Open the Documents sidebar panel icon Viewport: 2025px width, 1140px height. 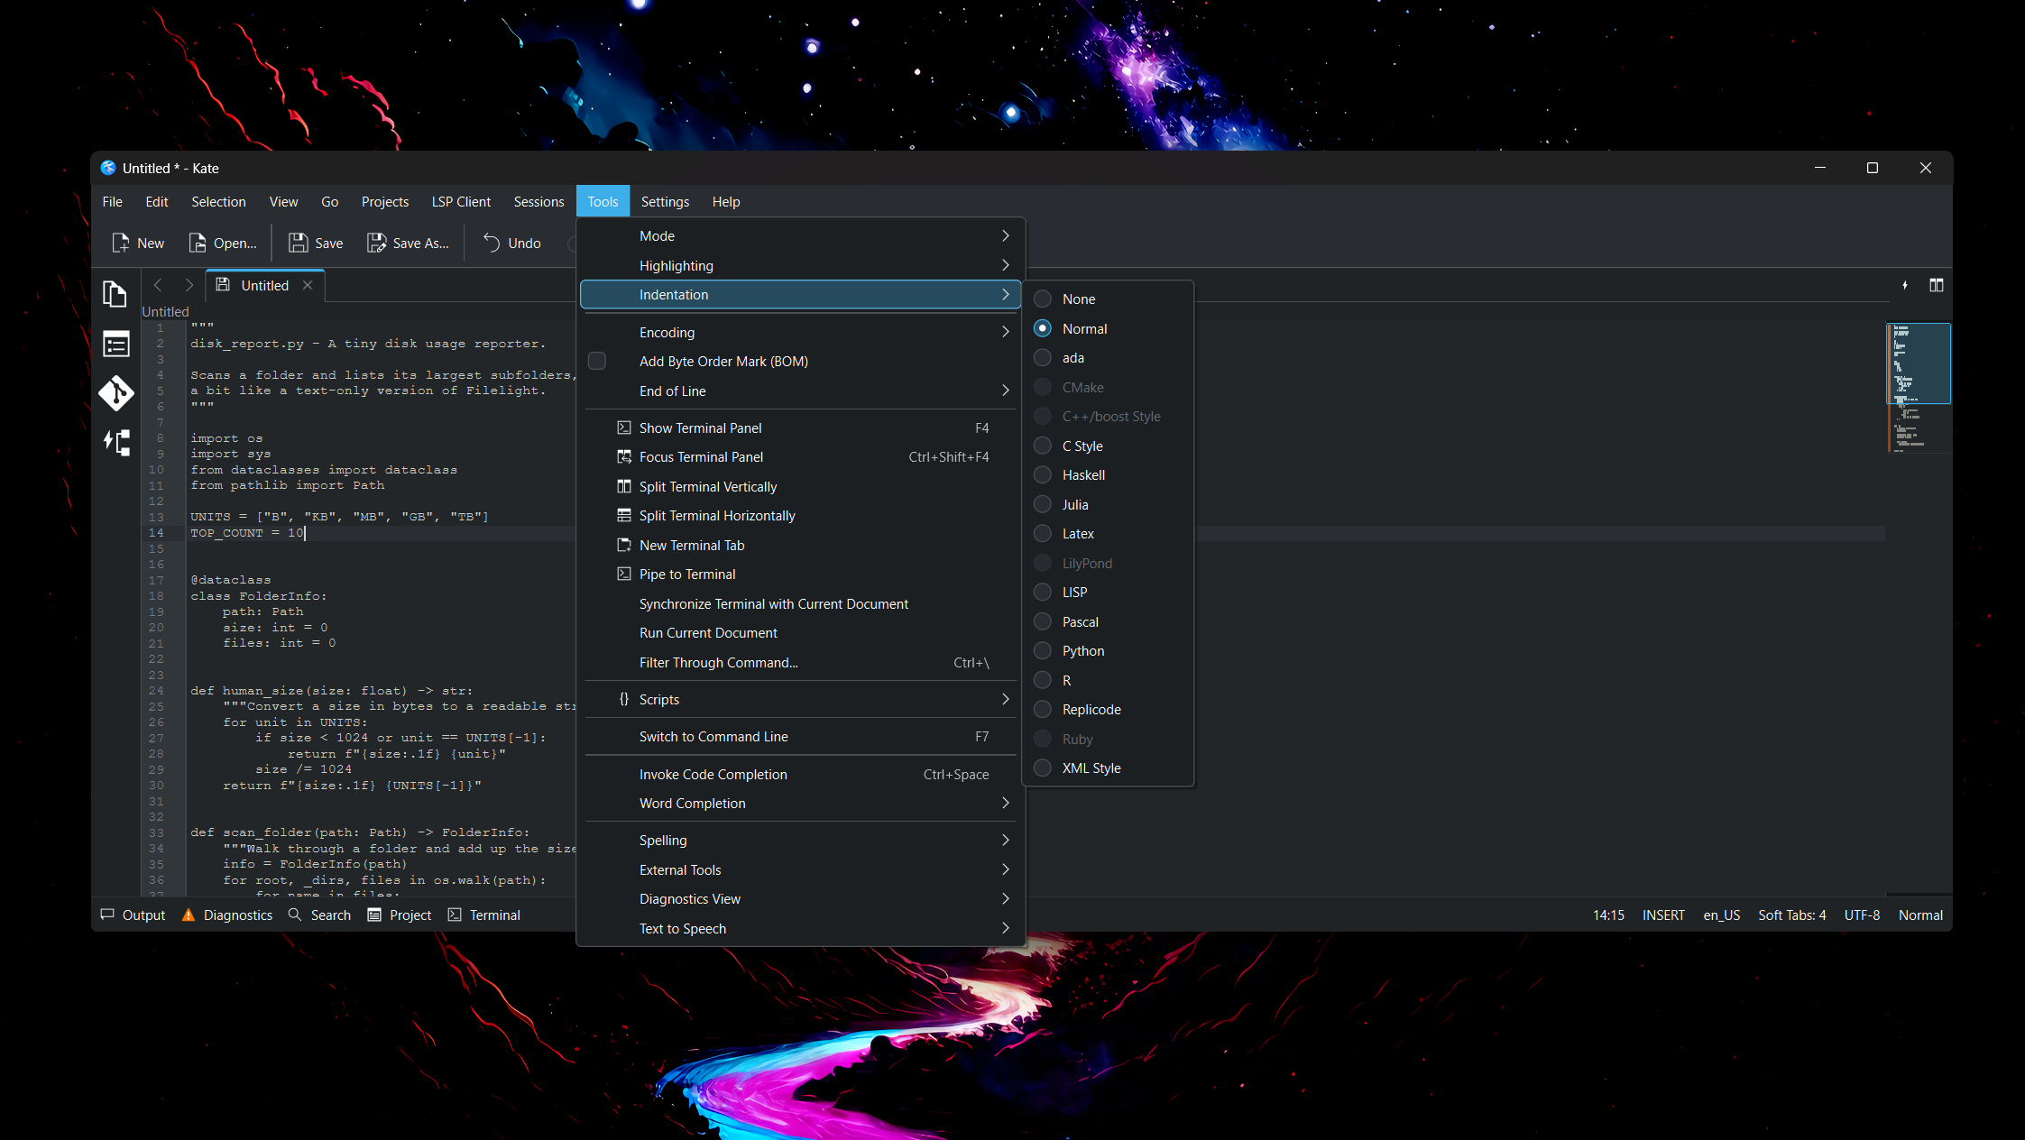[x=115, y=294]
